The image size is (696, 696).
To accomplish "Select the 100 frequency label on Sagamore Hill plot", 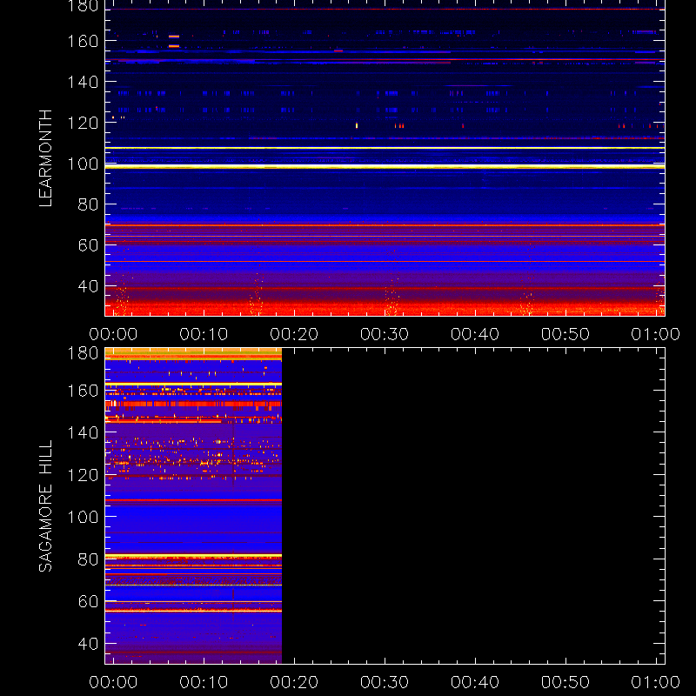I will 83,517.
